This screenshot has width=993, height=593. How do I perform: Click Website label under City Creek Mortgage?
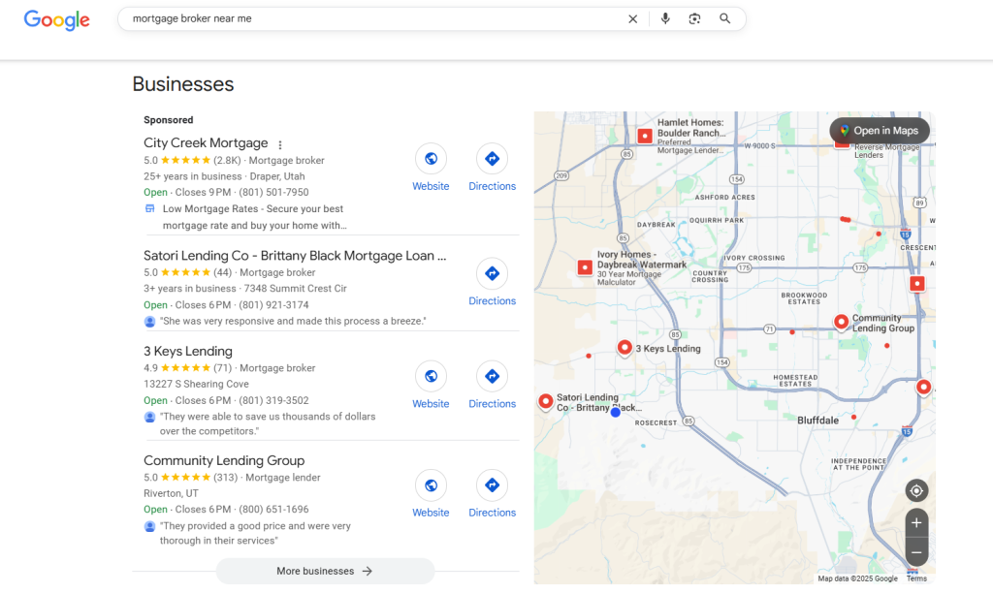click(431, 186)
